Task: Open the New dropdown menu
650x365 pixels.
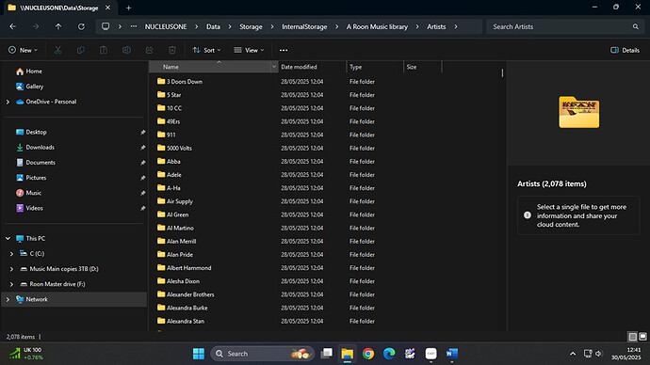Action: click(23, 50)
